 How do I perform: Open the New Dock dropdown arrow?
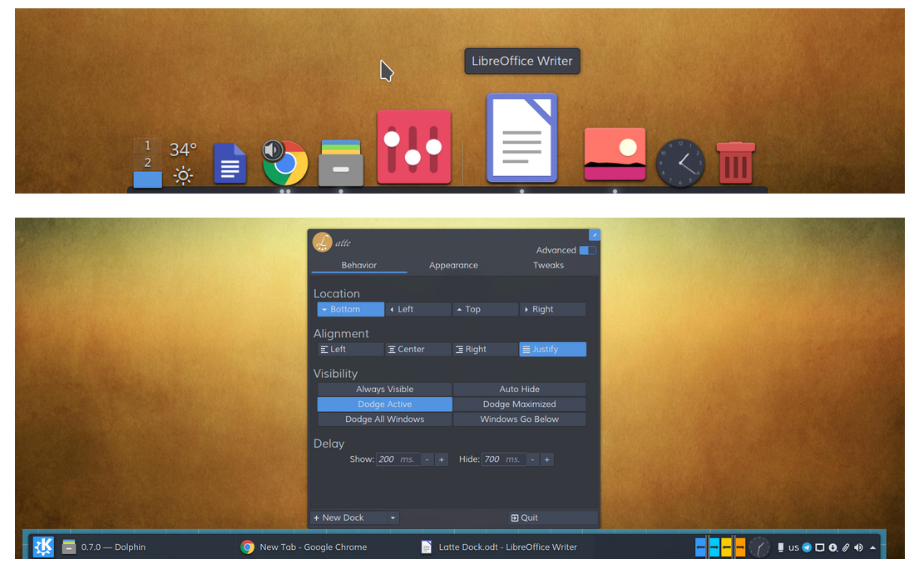392,517
